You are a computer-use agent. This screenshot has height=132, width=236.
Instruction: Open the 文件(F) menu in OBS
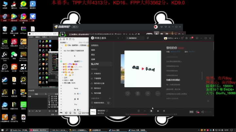[x=31, y=37]
